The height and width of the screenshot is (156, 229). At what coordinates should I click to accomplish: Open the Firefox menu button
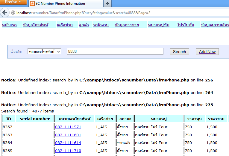[x=13, y=2]
